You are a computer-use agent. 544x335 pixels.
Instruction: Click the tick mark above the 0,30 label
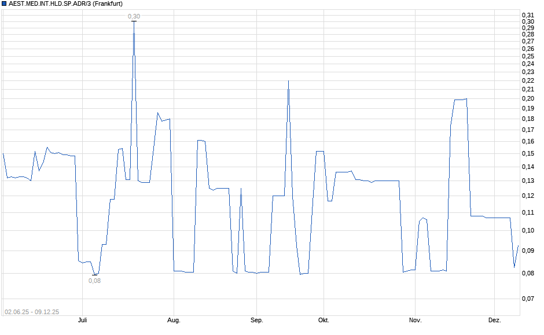pyautogui.click(x=133, y=21)
